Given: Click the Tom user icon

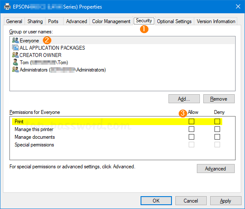Looking at the screenshot, I should (15, 62).
